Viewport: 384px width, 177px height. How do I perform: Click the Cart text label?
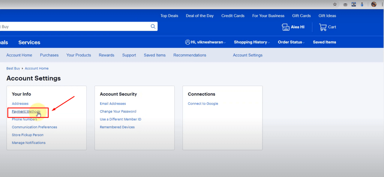332,27
